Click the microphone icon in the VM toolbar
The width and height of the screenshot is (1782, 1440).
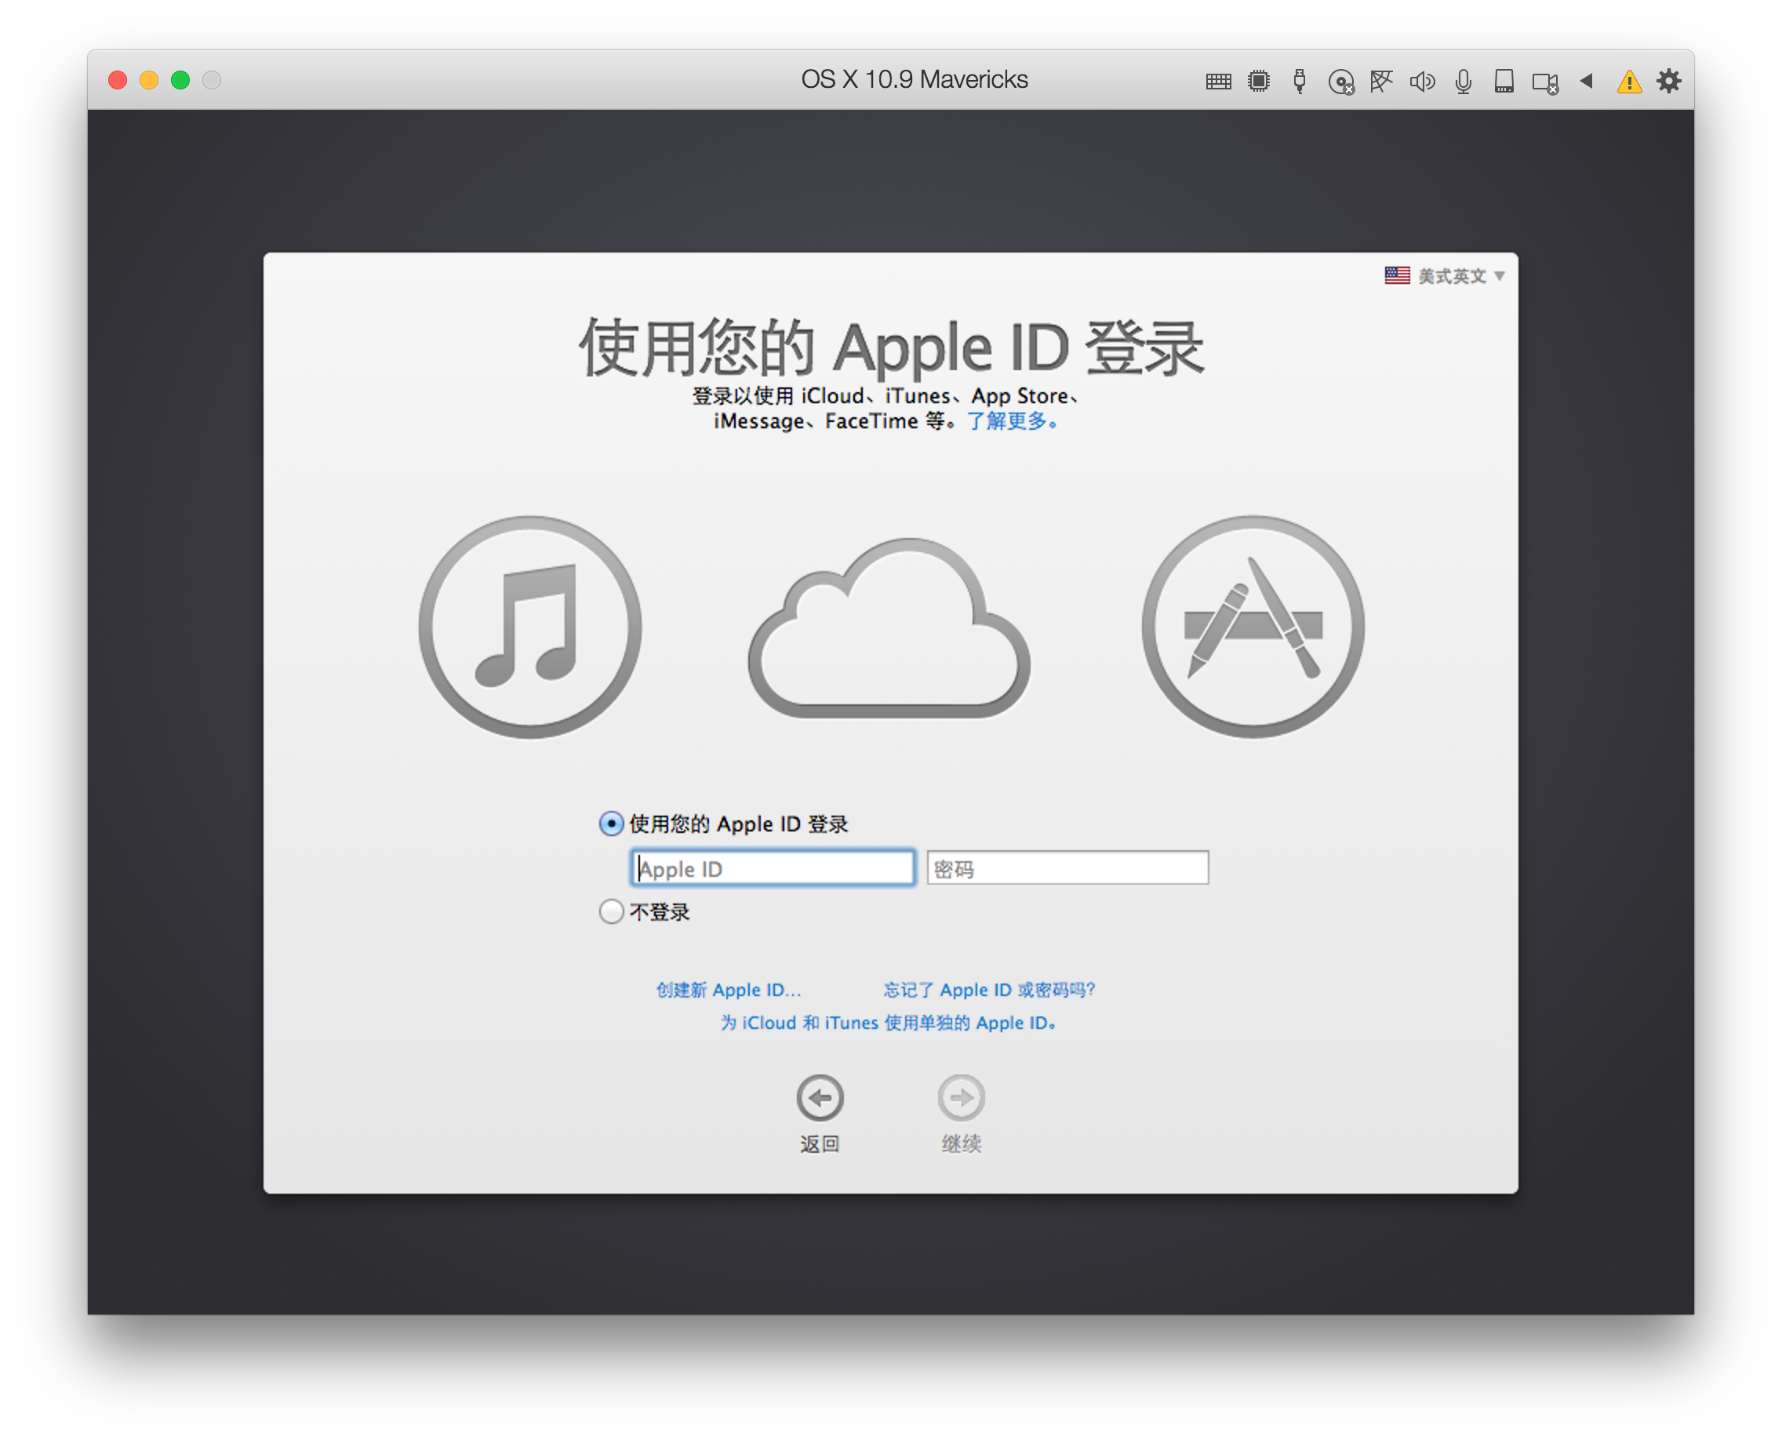coord(1464,81)
